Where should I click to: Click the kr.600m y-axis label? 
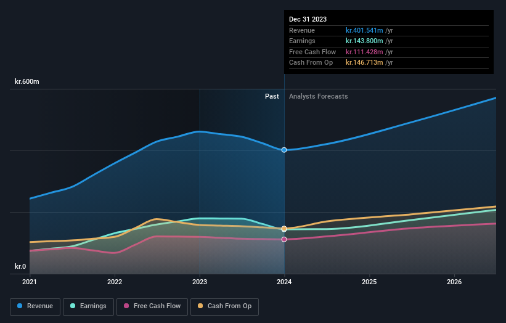(x=27, y=81)
